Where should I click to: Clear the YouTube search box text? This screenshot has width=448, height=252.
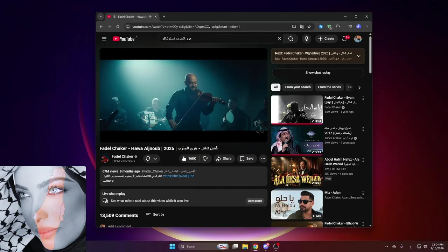[280, 39]
